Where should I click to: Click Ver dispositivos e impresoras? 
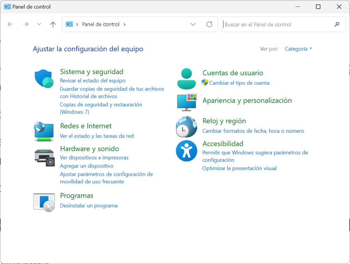[94, 157]
